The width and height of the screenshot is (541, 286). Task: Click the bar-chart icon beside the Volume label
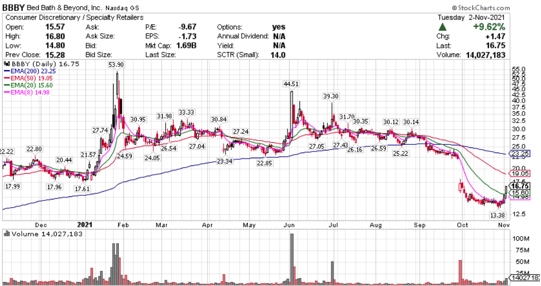[7, 234]
